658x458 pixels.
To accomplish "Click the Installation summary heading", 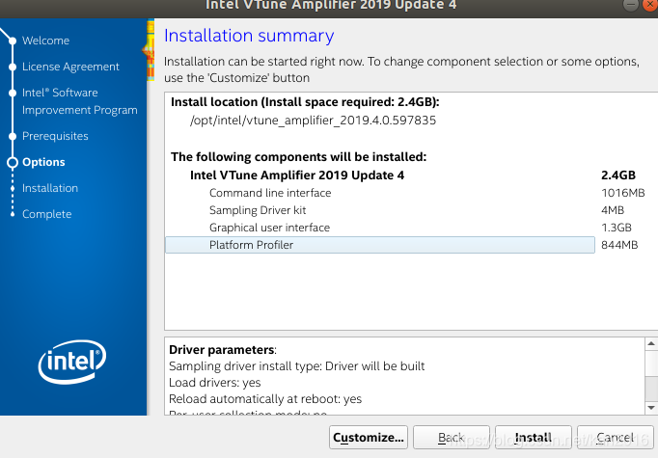I will click(249, 36).
